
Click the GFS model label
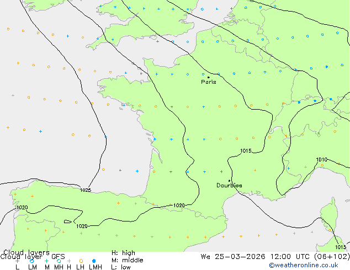[x=58, y=257]
